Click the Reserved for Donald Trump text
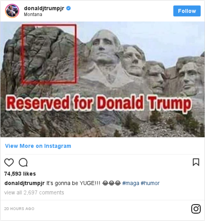The height and width of the screenshot is (221, 205). pyautogui.click(x=99, y=103)
